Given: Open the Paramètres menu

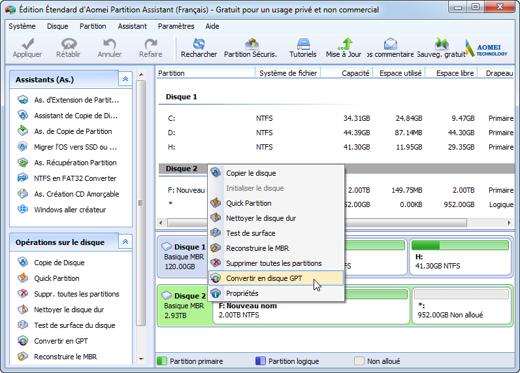Looking at the screenshot, I should click(176, 26).
